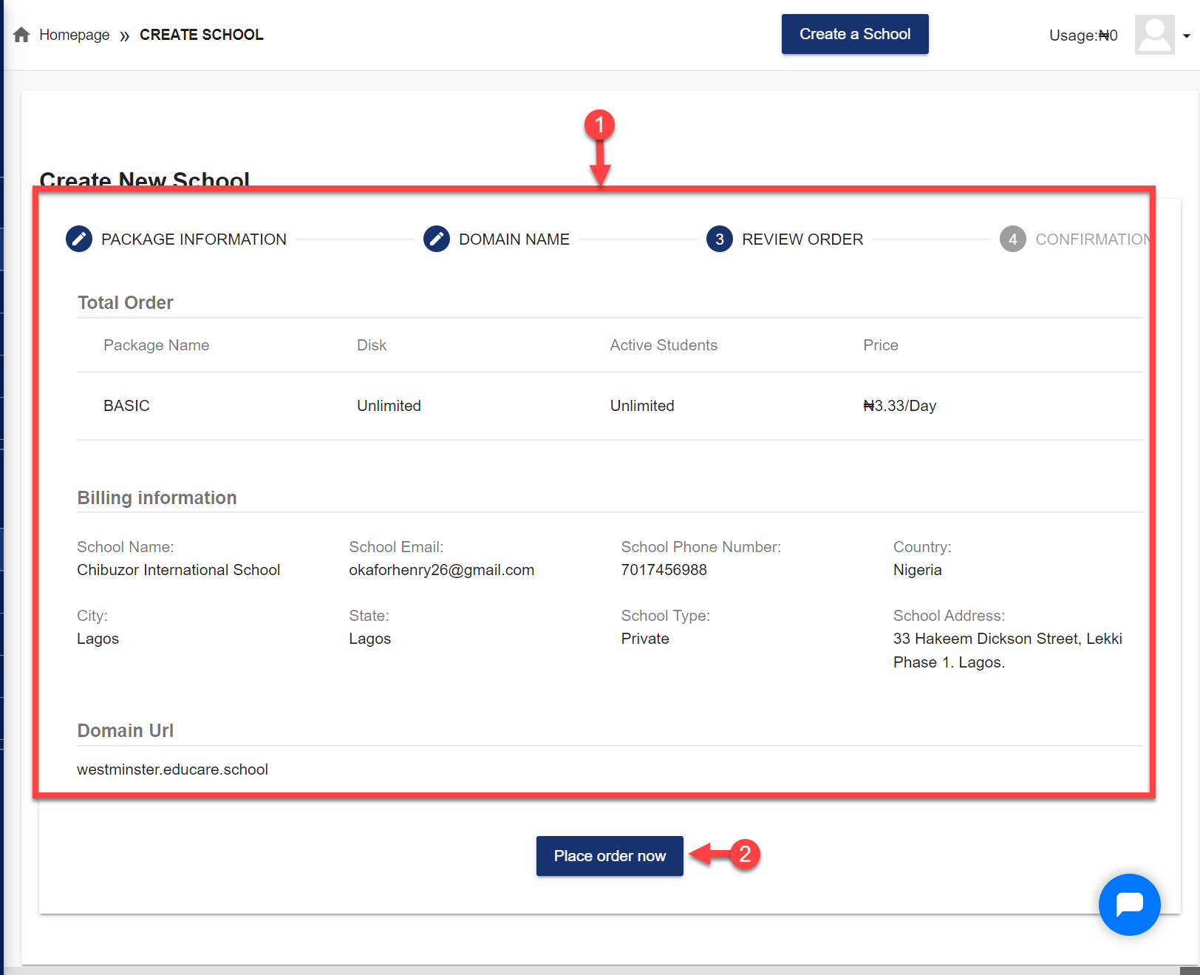The width and height of the screenshot is (1200, 975).
Task: Open the Homepage breadcrumb link
Action: (x=74, y=35)
